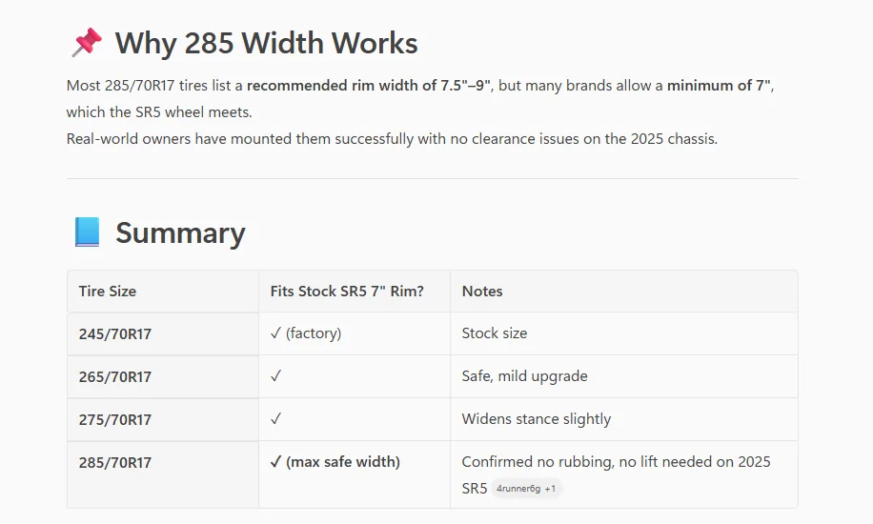Click the Widens stance slightly note
873x524 pixels.
coord(537,419)
